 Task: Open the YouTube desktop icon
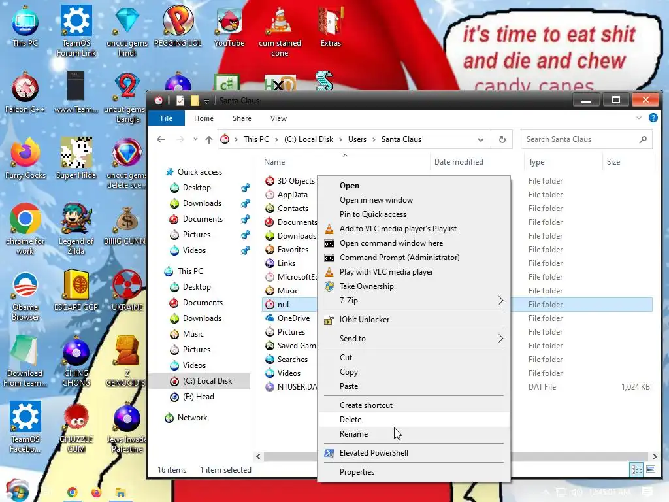pos(229,26)
